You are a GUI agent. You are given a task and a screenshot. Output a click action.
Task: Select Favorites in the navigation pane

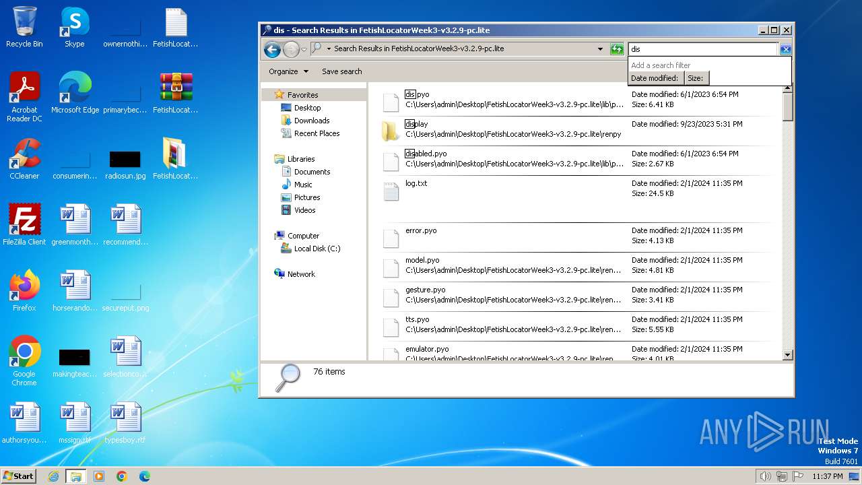click(302, 95)
